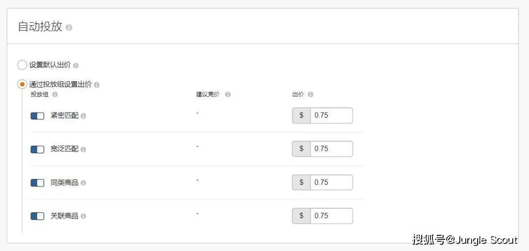Screen dimensions: 529x251
Task: Click info icon beside 关联商品
Action: click(83, 216)
